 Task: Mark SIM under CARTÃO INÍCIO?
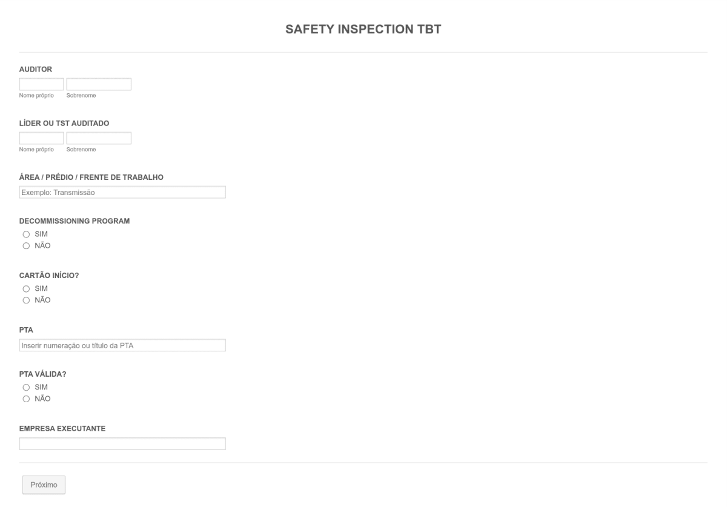coord(25,288)
